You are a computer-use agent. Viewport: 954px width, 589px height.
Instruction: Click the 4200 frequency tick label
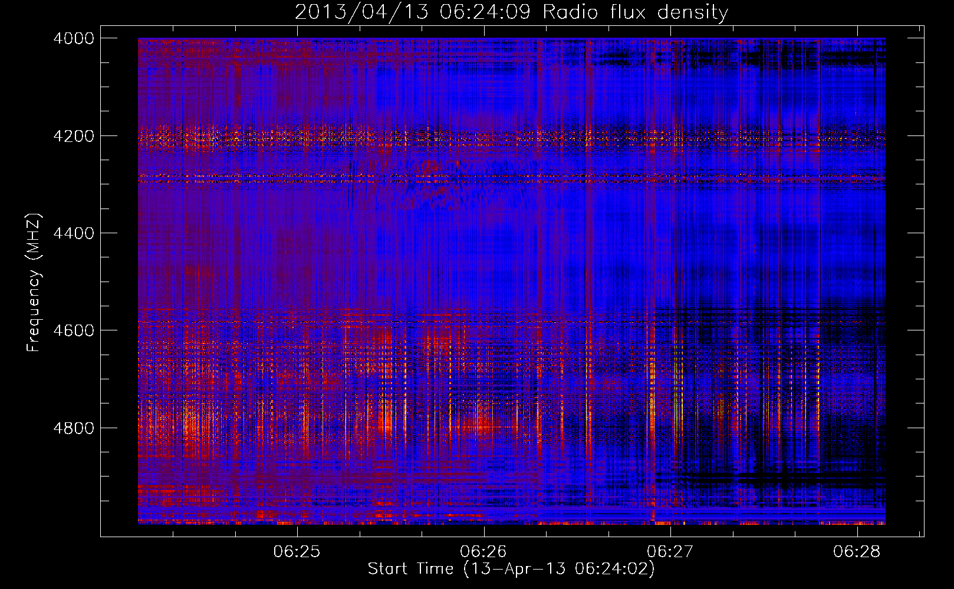pos(74,136)
